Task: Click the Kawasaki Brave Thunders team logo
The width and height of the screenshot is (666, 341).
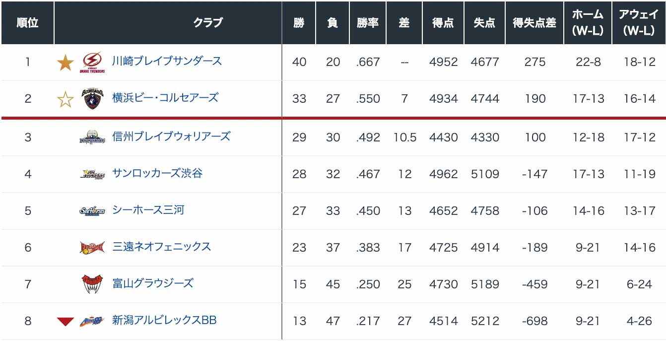Action: (x=92, y=63)
